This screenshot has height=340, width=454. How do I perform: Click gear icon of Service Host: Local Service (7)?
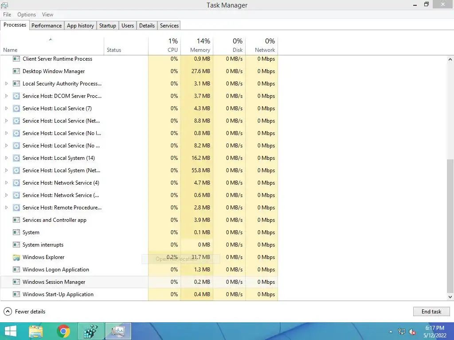16,108
